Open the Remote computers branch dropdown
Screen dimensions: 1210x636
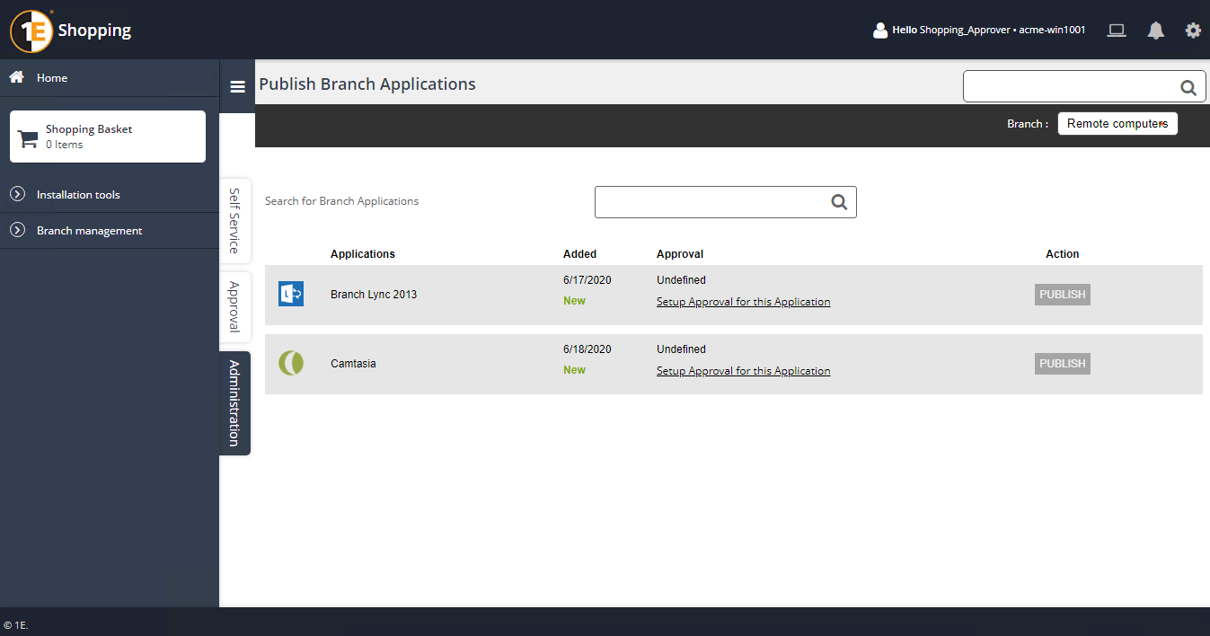pos(1117,124)
